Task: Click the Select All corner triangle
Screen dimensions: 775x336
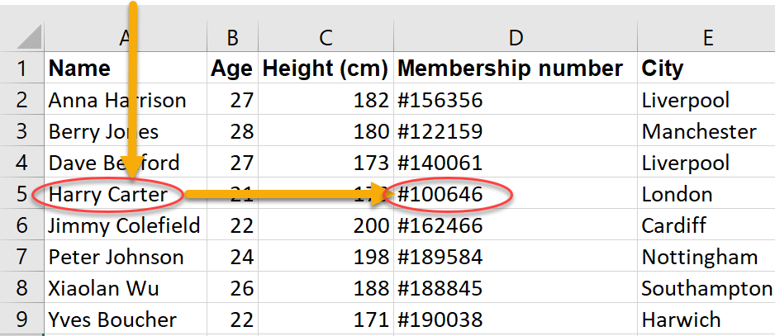Action: 28,37
